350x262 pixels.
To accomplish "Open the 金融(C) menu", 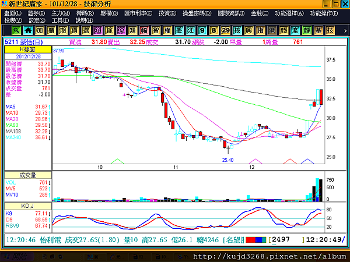I will click(x=260, y=13).
